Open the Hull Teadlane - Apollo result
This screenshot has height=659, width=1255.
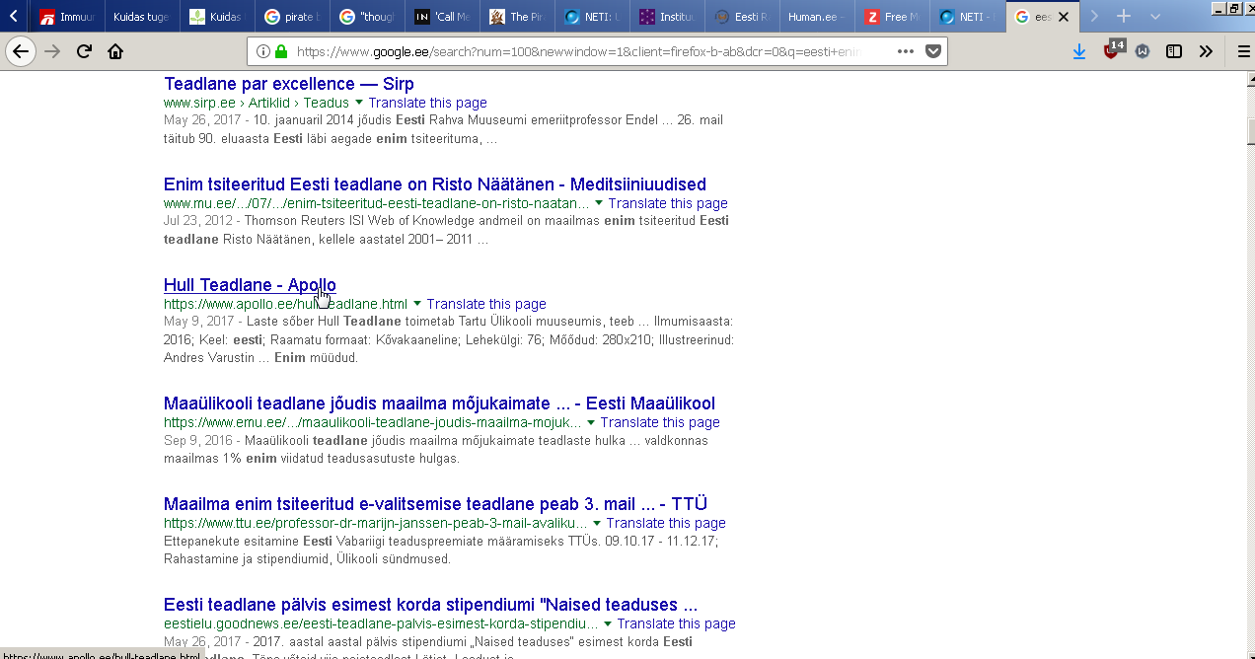tap(250, 285)
